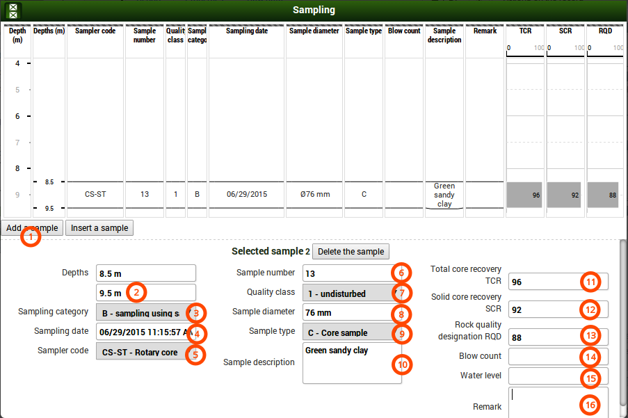The image size is (628, 418).
Task: Click the top Depths field showing 8.5 m
Action: [x=145, y=273]
